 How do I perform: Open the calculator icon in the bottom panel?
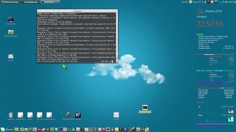coord(138,129)
